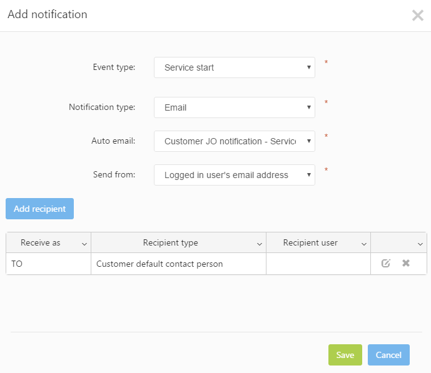Viewport: 431px width, 373px height.
Task: Sort by the Recipient user header label
Action: [x=310, y=243]
